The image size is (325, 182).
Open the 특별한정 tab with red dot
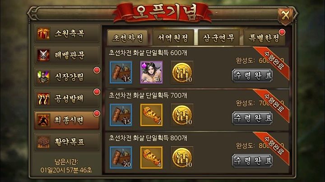(264, 38)
